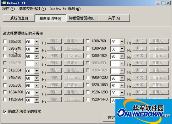Click 测试 button for 1280x768
Image resolution: width=172 pixels, height=124 pixels.
click(140, 41)
